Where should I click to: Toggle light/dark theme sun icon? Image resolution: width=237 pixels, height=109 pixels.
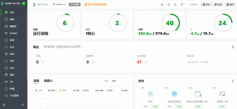tap(162, 4)
